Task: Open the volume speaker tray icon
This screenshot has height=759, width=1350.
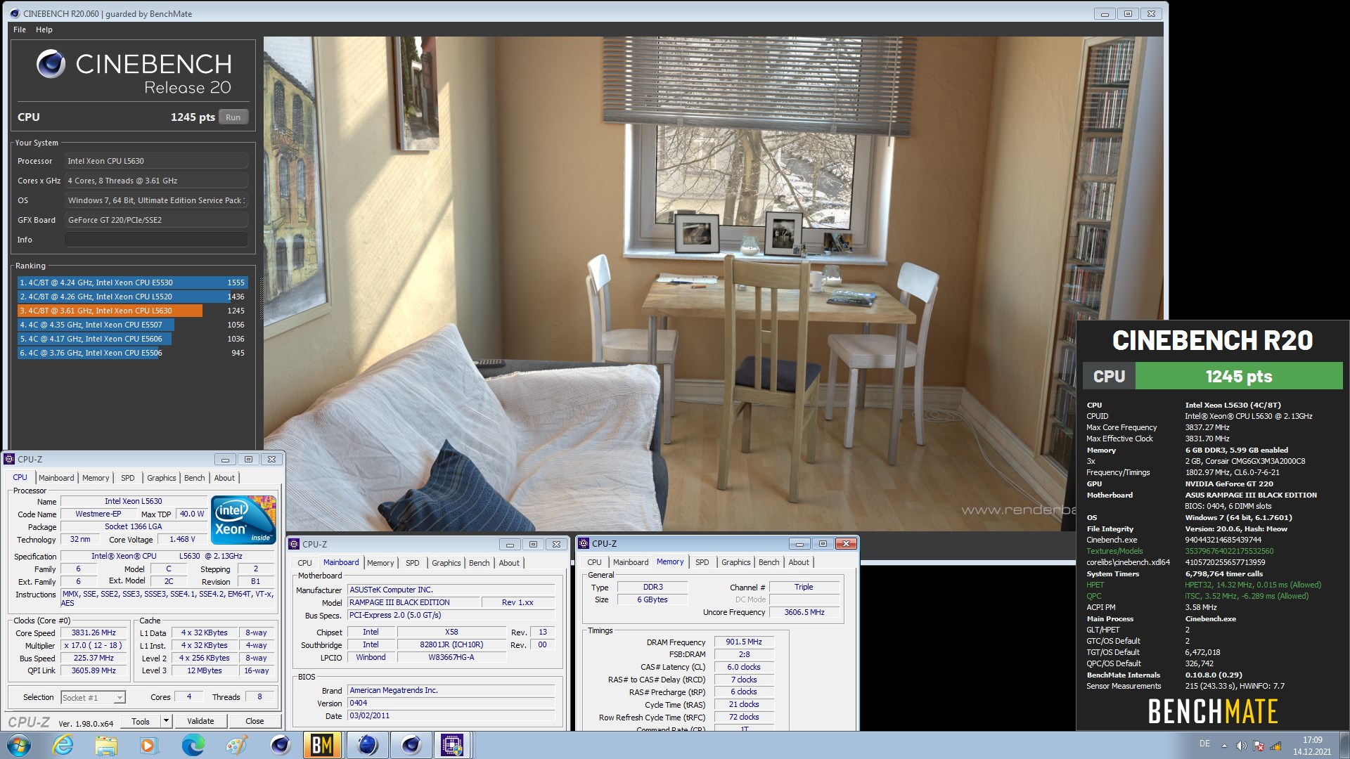Action: click(1241, 746)
